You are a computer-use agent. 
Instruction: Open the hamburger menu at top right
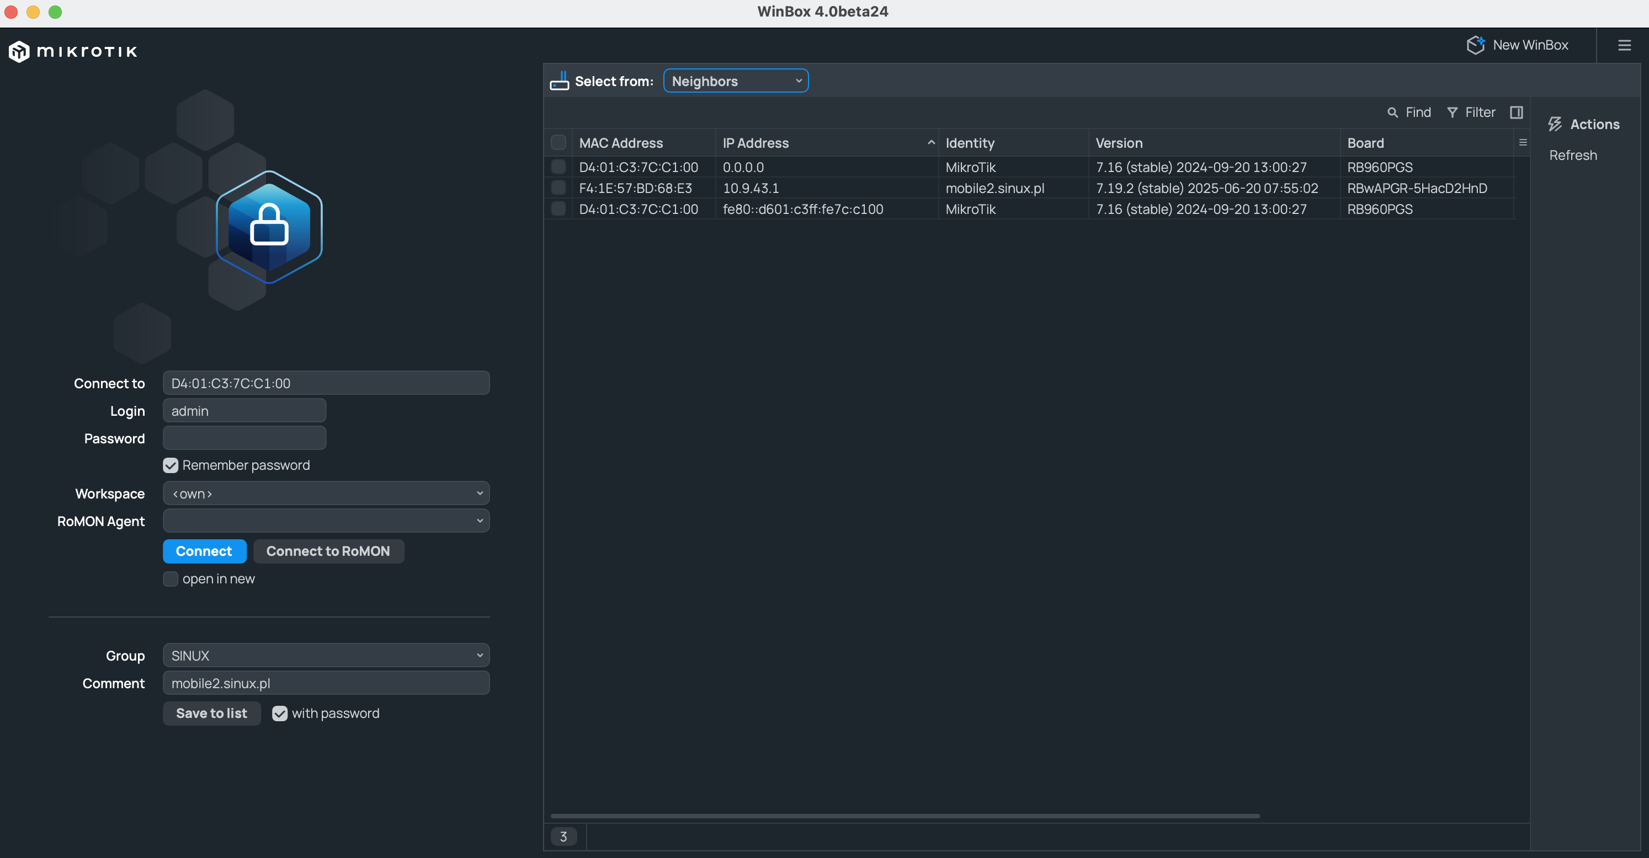click(1624, 45)
